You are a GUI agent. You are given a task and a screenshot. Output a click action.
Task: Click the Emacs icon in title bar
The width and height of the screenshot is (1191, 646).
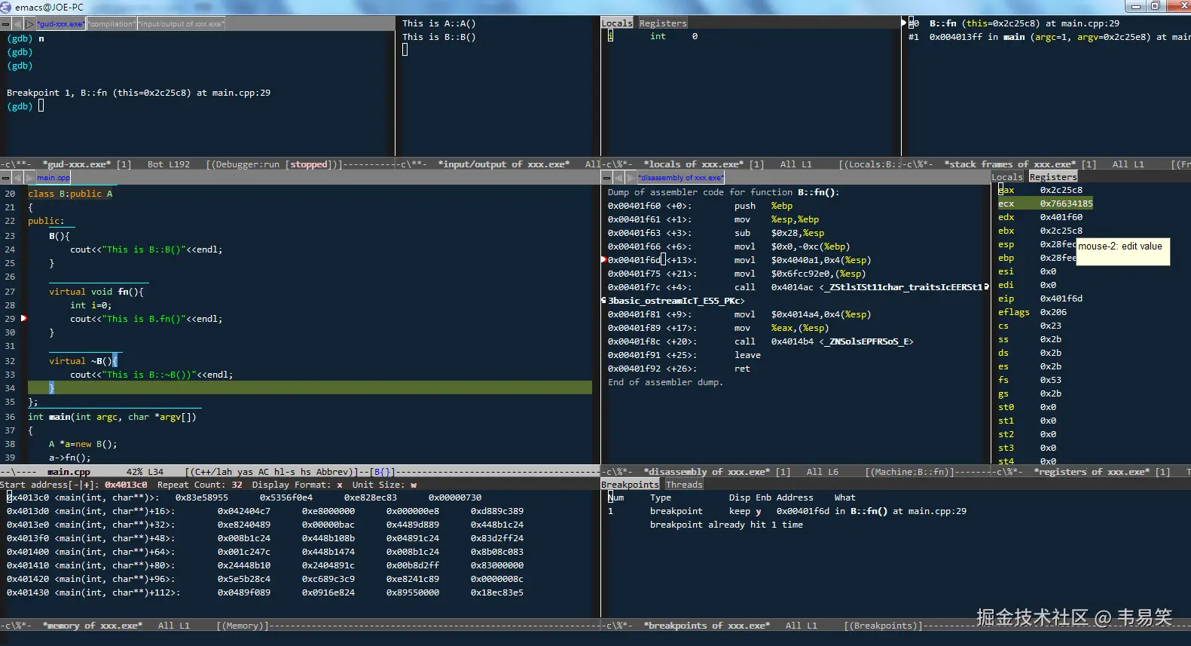(6, 7)
